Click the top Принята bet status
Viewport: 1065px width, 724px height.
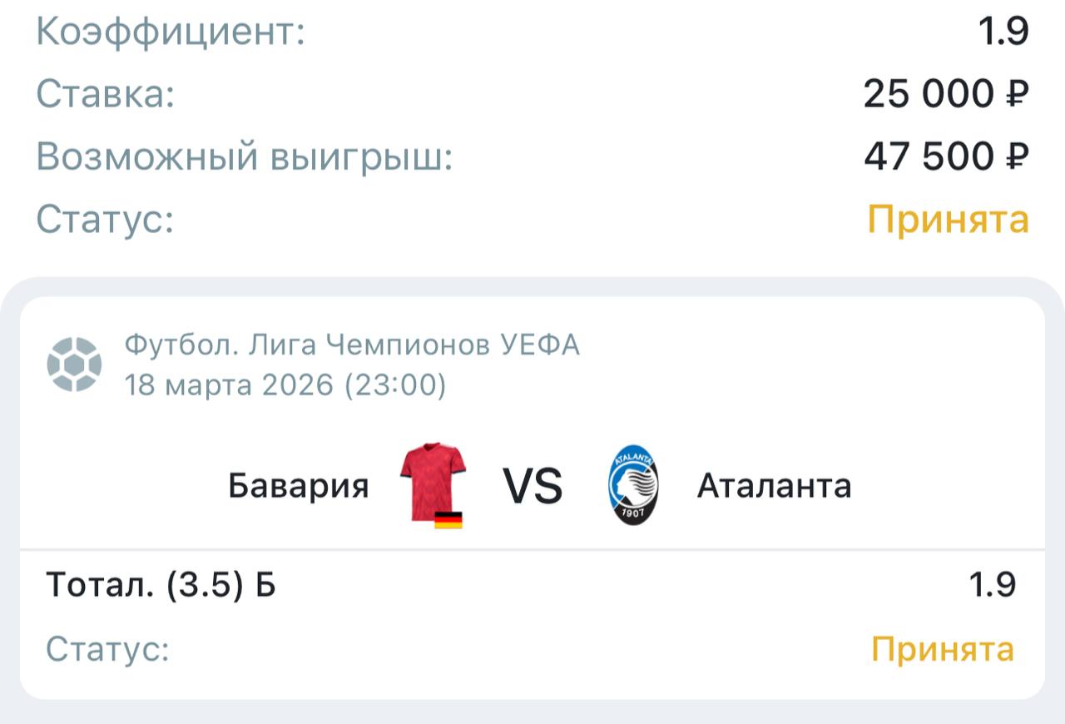949,220
